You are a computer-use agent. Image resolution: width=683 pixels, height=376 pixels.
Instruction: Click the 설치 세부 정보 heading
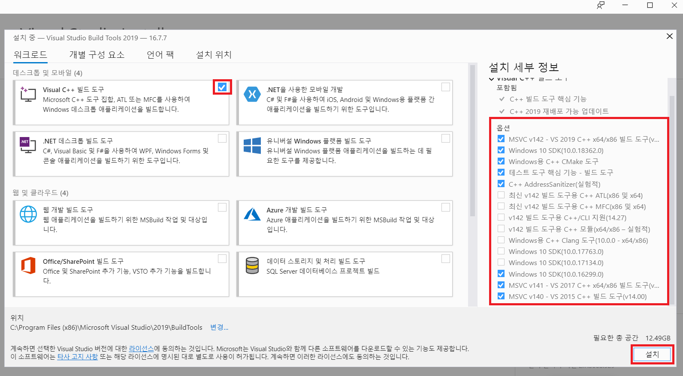coord(524,67)
